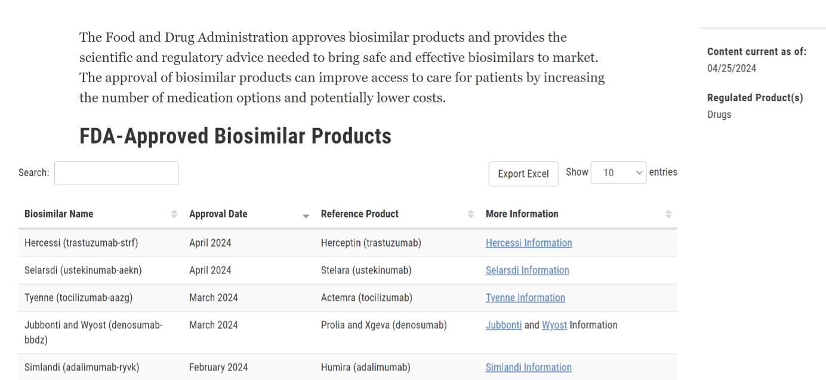This screenshot has height=380, width=826.
Task: Open the Selarsdi Information link
Action: tap(527, 270)
